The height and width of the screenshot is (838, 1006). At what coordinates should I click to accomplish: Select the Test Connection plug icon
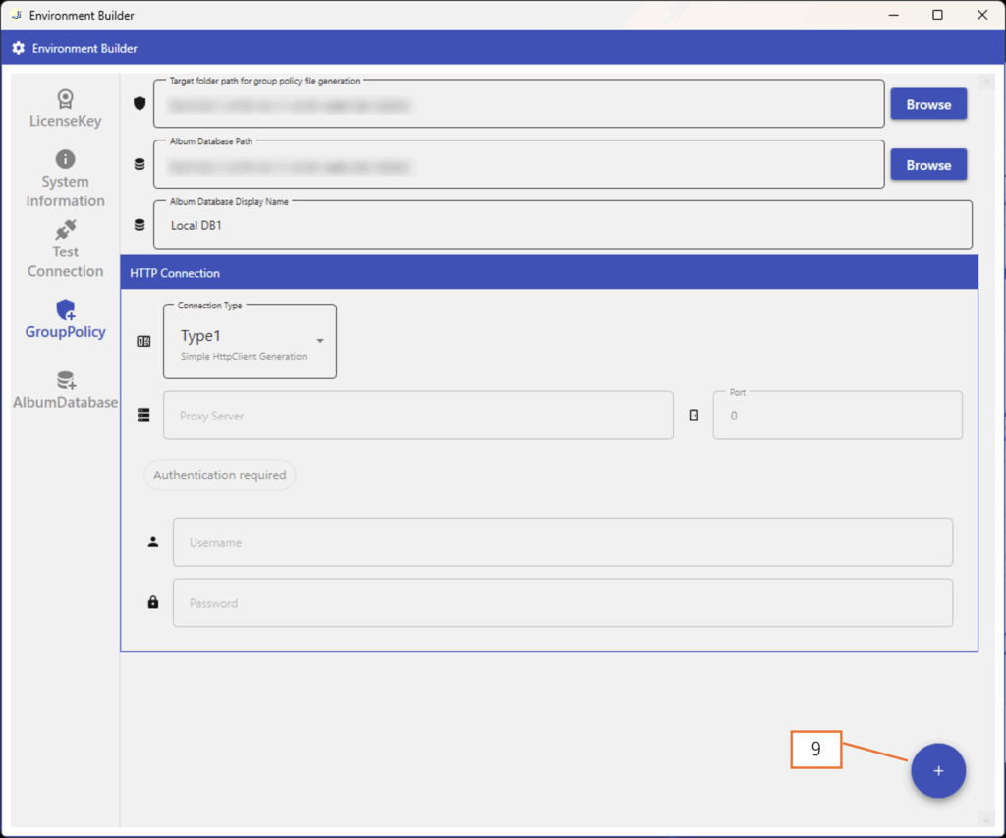tap(65, 231)
